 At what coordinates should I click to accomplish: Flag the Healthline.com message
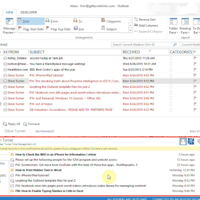(x=195, y=70)
